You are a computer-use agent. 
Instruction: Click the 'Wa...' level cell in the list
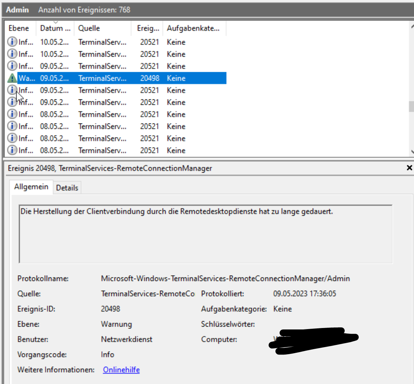click(x=27, y=78)
